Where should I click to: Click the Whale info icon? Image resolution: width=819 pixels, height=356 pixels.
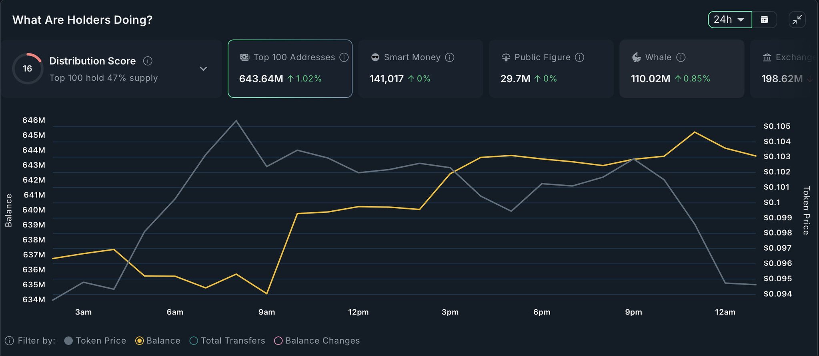coord(681,57)
